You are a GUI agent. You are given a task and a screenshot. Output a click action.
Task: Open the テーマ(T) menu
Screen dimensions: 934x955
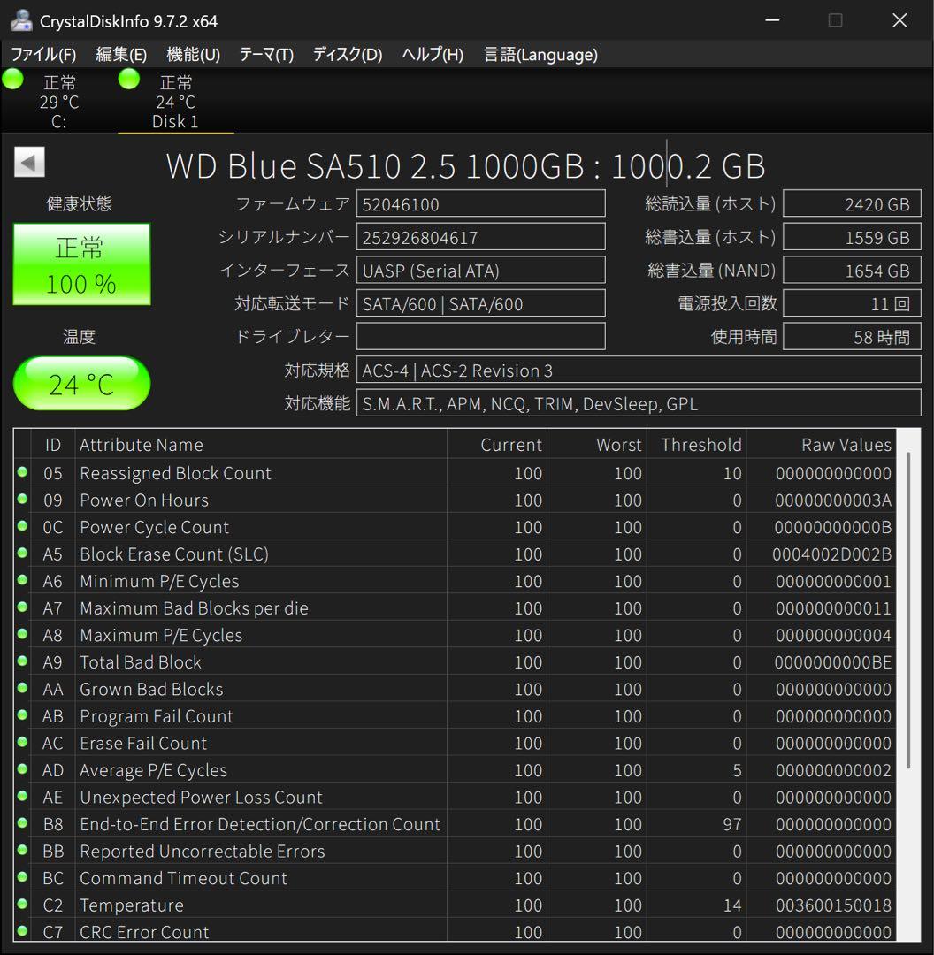click(x=266, y=54)
